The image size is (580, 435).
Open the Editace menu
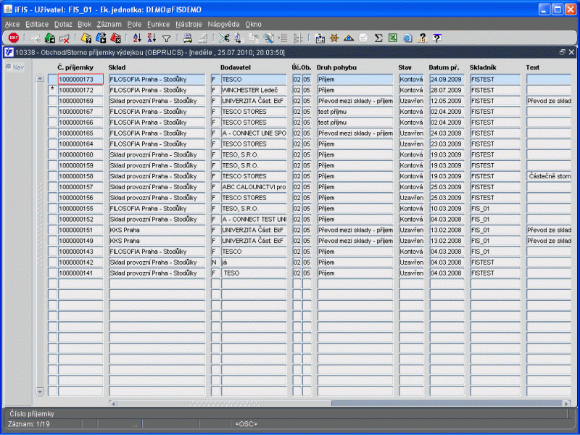(37, 24)
